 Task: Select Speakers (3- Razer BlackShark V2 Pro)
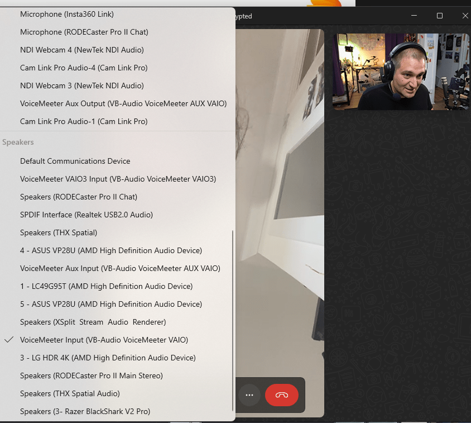click(x=117, y=412)
